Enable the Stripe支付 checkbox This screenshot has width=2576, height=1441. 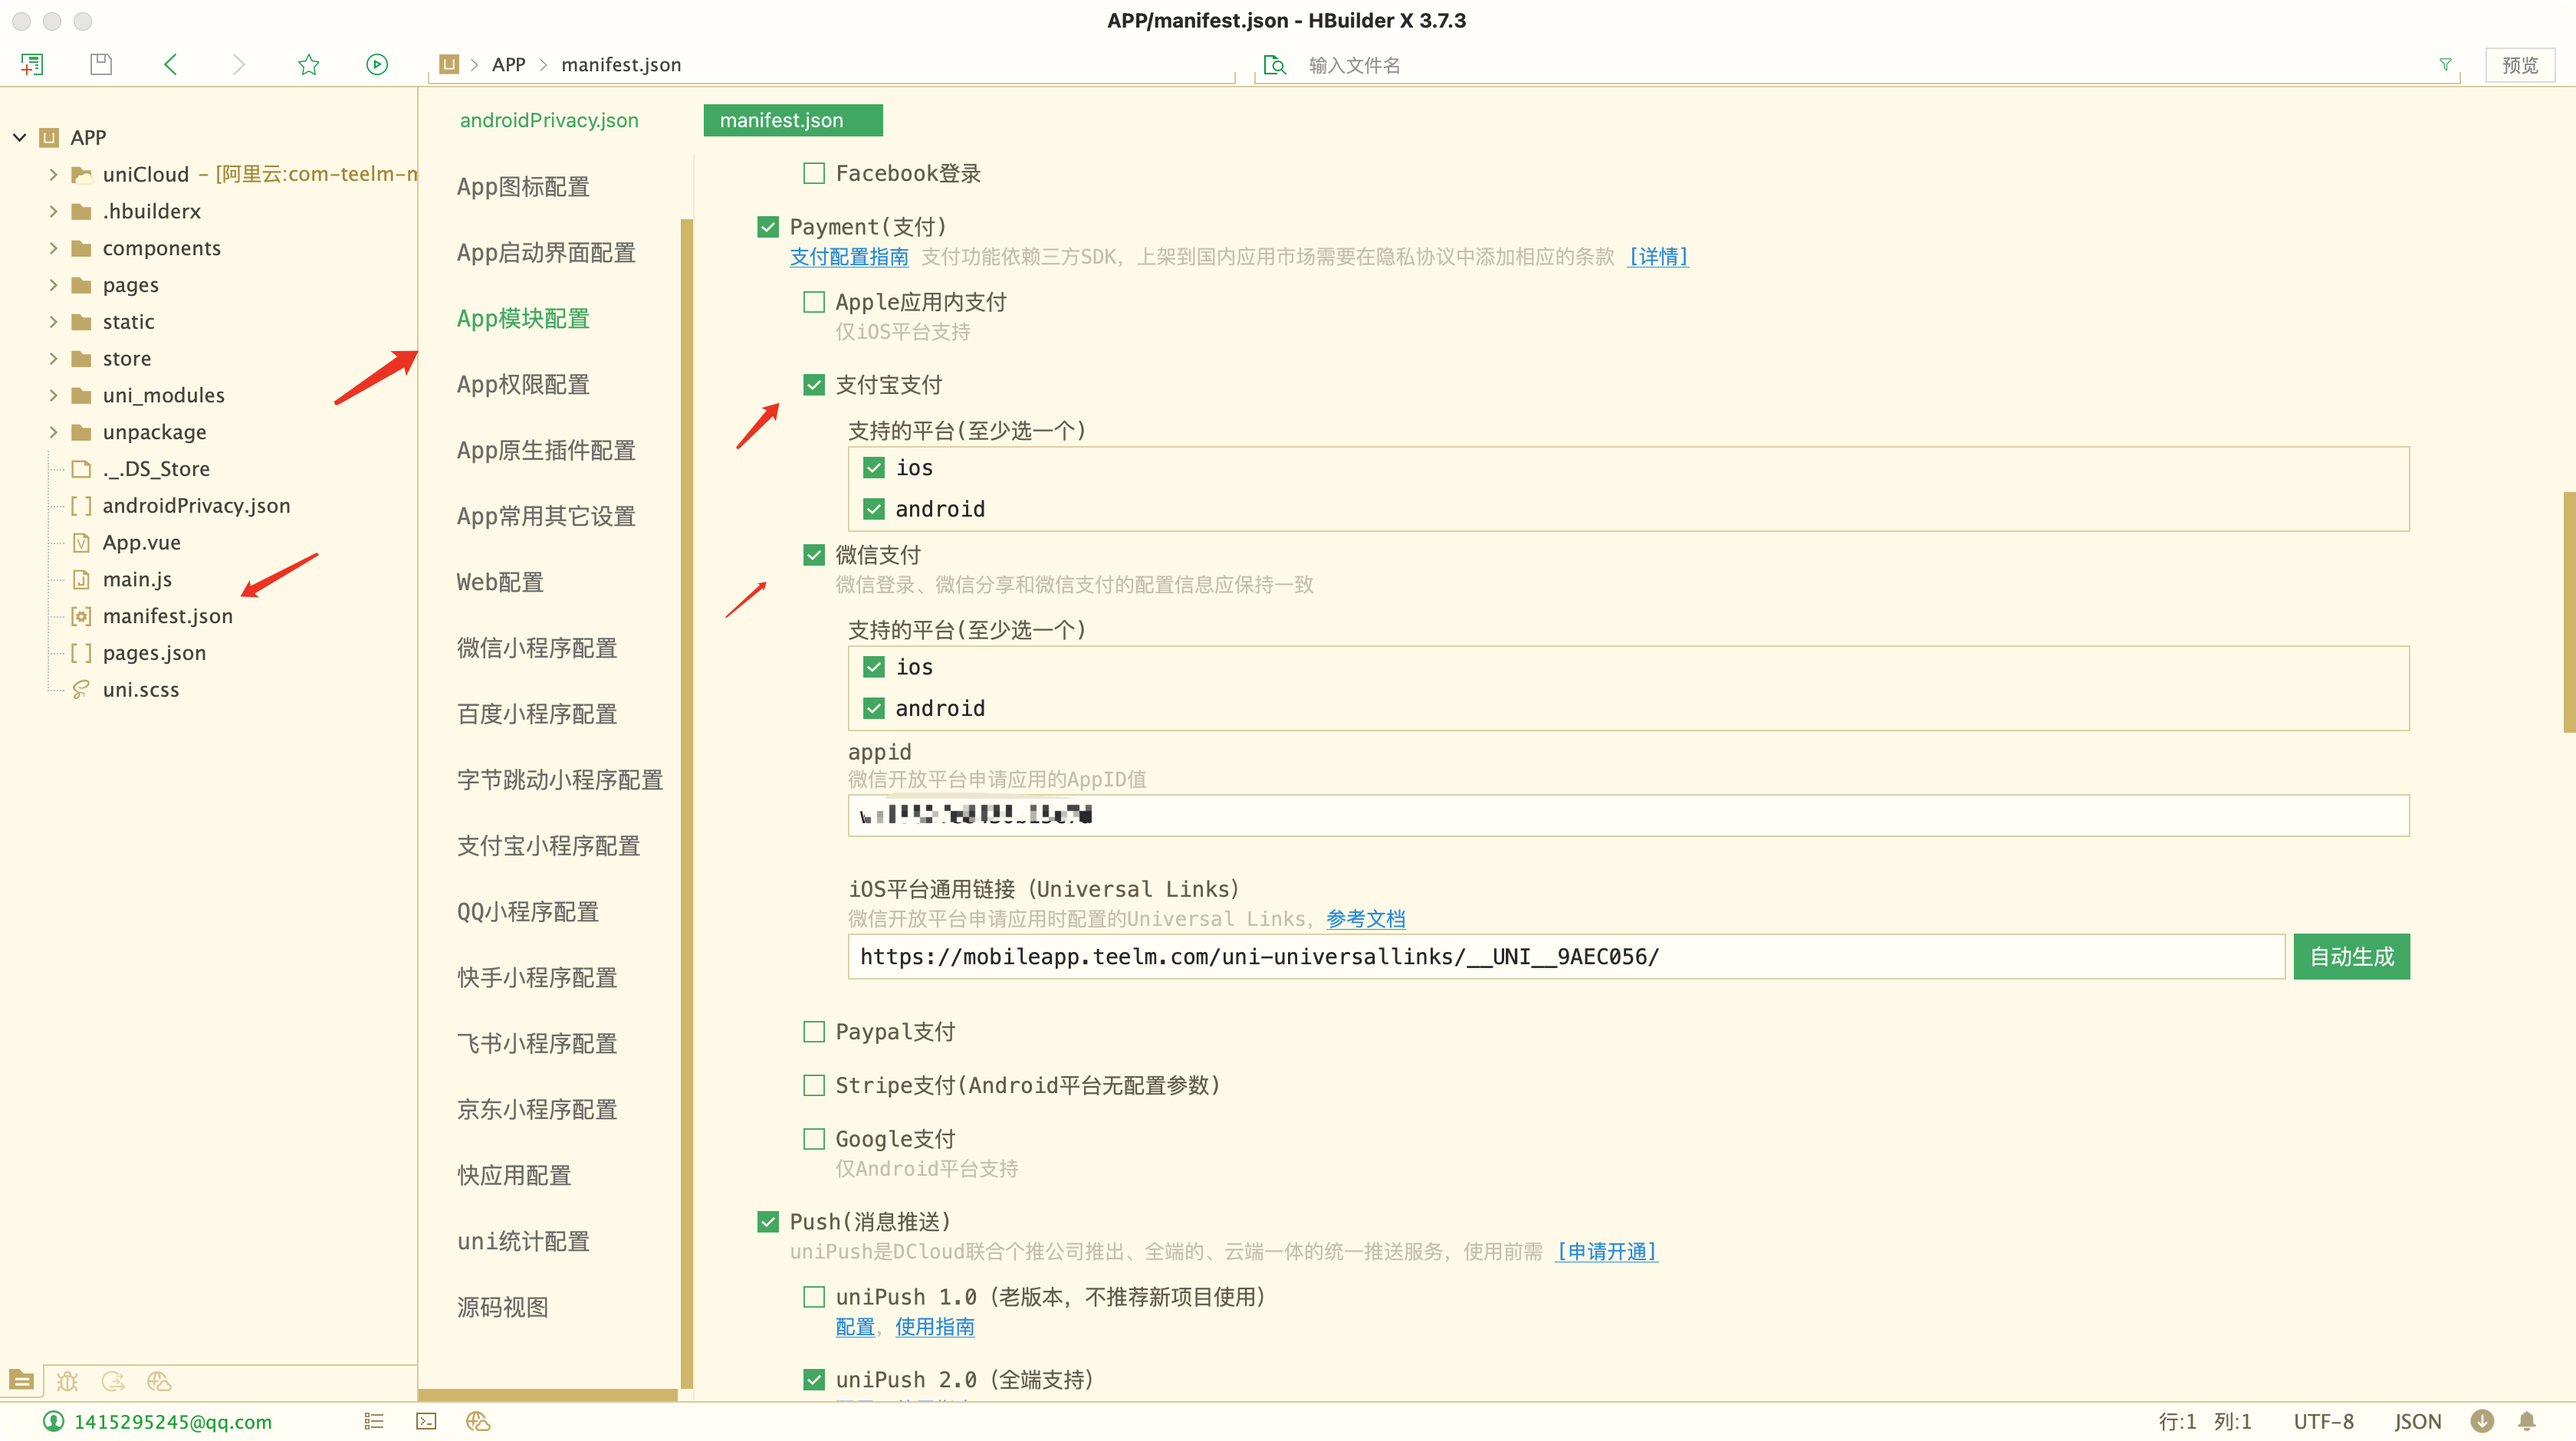(814, 1086)
